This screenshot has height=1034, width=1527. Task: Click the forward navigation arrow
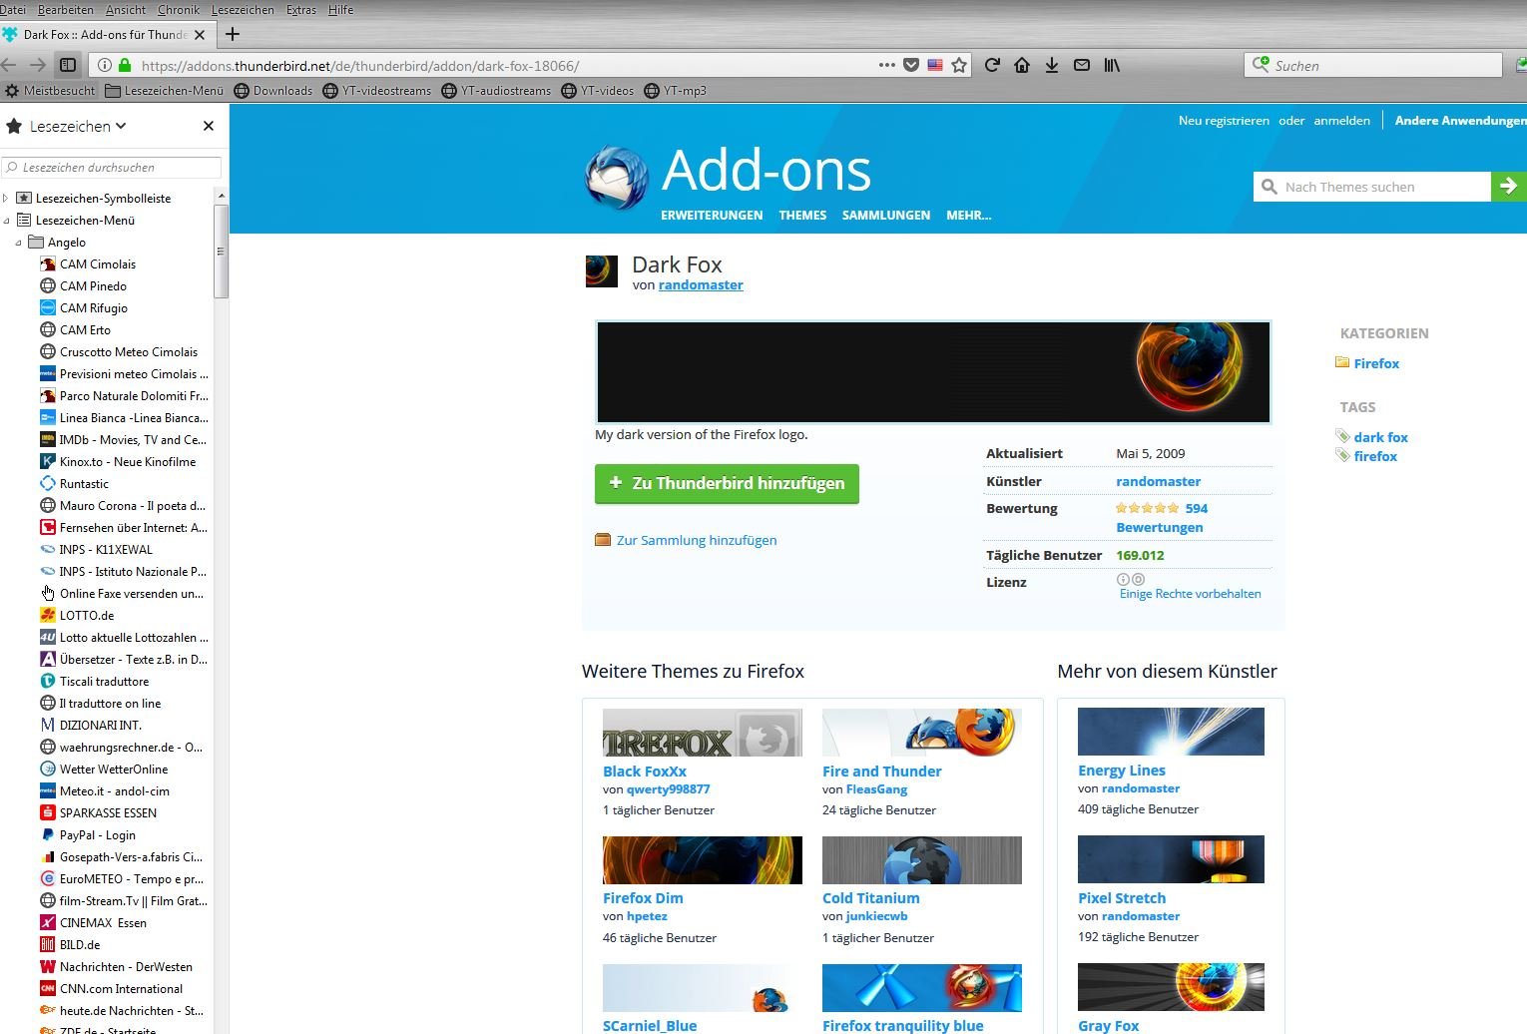(37, 65)
